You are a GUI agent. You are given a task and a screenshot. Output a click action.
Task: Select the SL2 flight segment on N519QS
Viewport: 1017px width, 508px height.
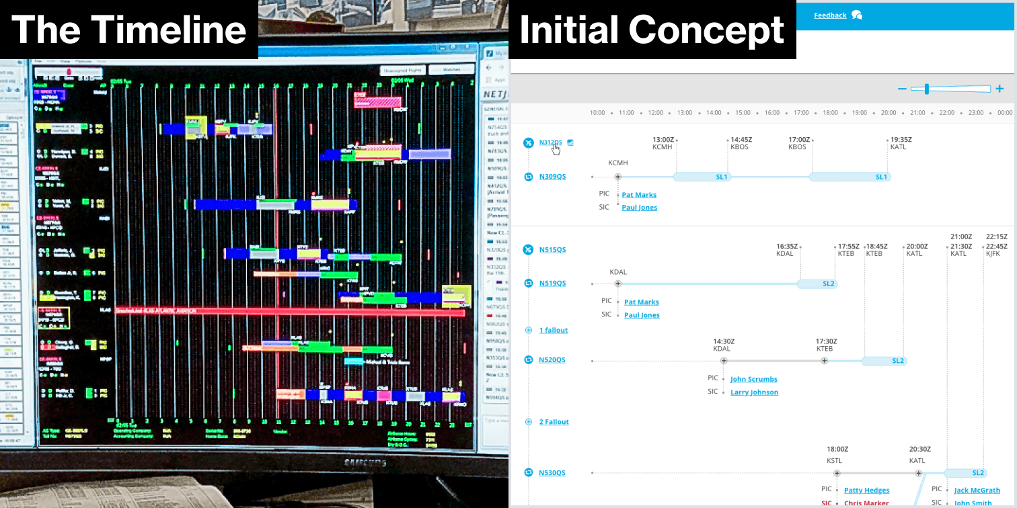[x=817, y=284]
